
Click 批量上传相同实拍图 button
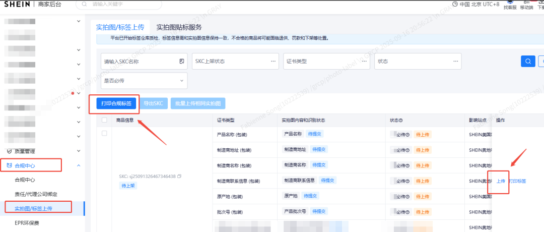(x=198, y=103)
